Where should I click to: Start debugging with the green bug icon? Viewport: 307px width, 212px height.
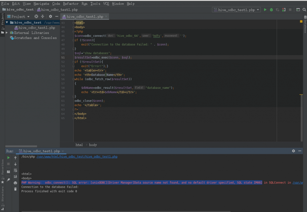point(271,10)
